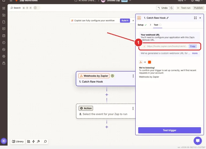Add a step below the Action card
Image resolution: width=206 pixels, height=149 pixels.
click(107, 127)
